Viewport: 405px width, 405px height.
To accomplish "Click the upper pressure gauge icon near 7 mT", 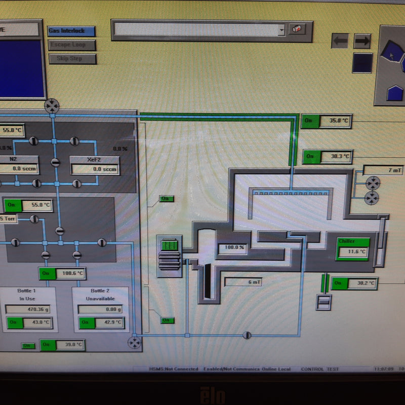I will (372, 183).
